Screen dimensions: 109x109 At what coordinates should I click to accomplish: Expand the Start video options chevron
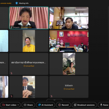tap(18, 105)
